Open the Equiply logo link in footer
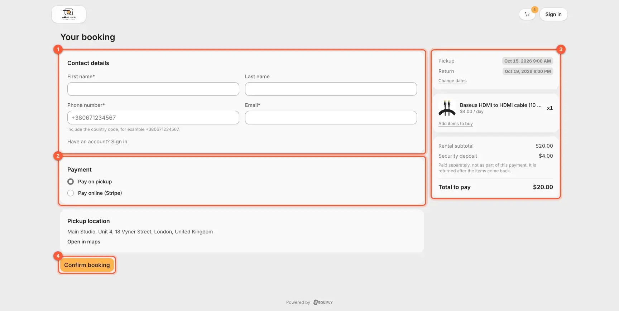Screen dimensions: 619x311 (x=323, y=302)
